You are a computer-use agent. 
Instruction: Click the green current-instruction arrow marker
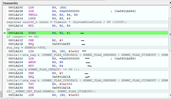tap(4, 33)
